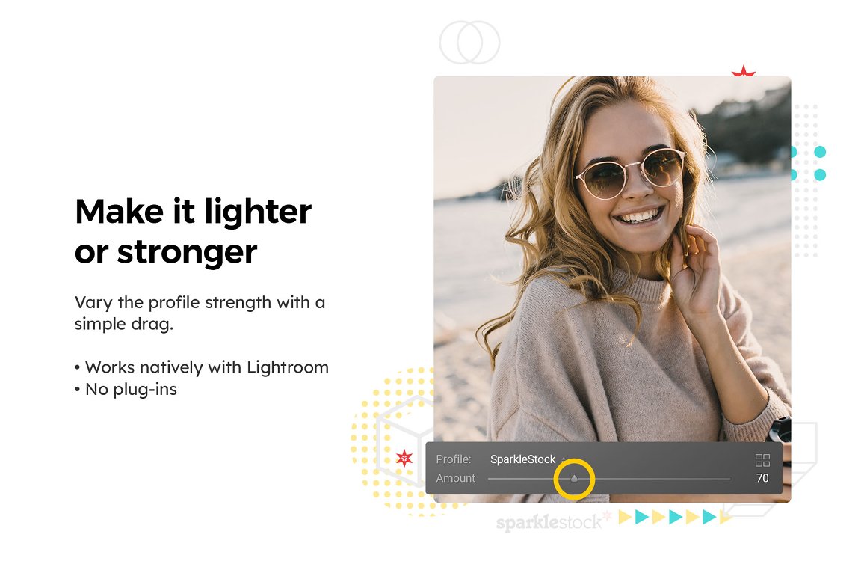
Task: Expand the small arrow beside SparkleStock
Action: [x=564, y=459]
